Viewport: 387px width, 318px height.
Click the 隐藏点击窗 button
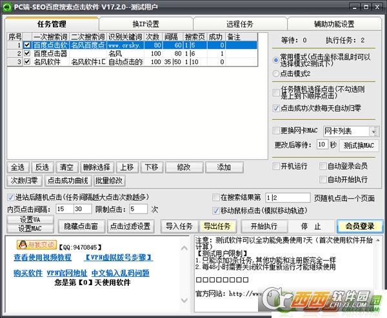pos(81,226)
